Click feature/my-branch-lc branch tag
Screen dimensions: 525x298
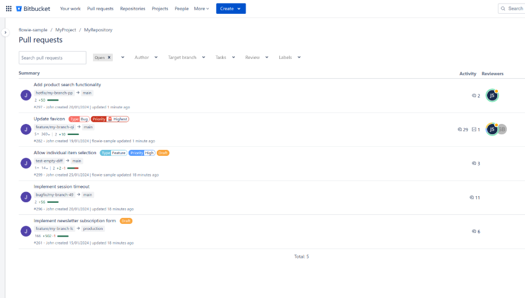[54, 229]
